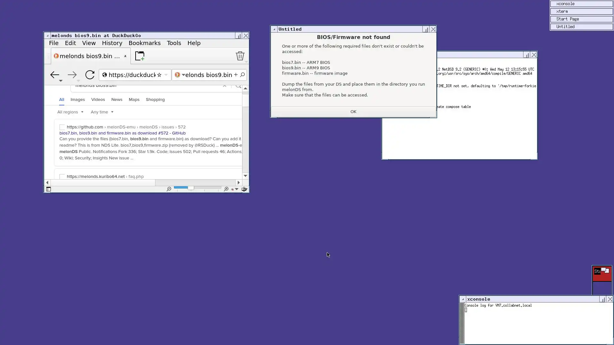Open the search engine selector dropdown
614x345 pixels.
[183, 75]
